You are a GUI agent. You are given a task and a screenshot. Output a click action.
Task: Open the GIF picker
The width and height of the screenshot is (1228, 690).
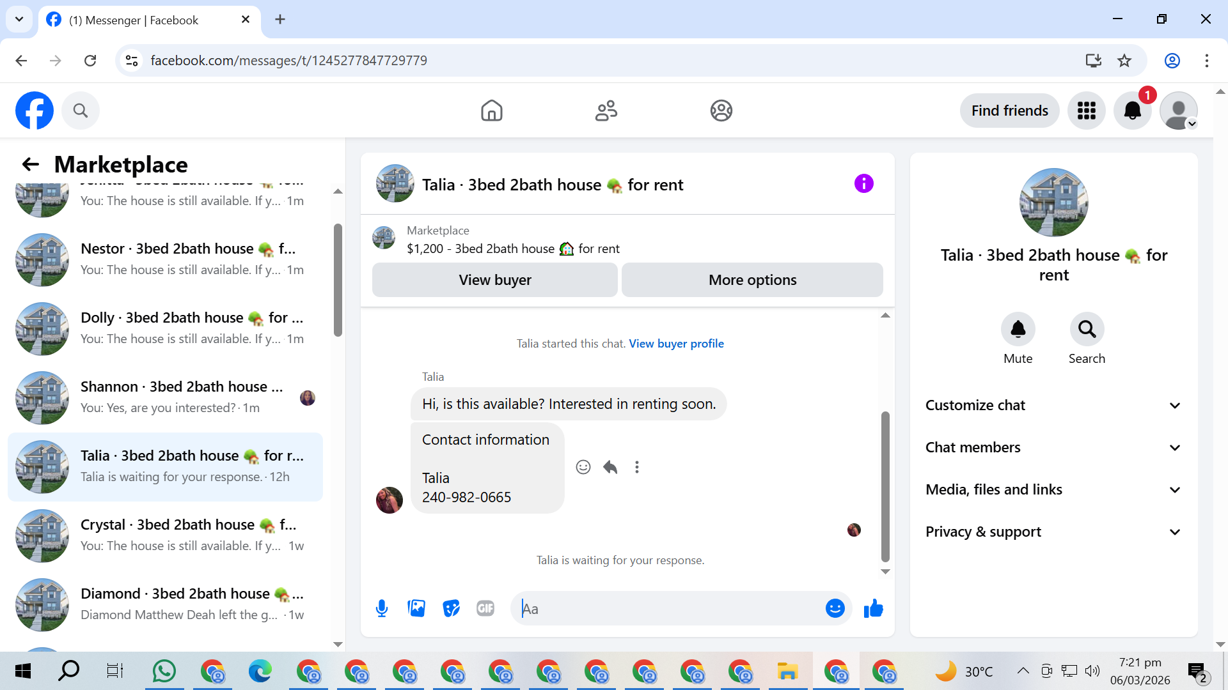pyautogui.click(x=485, y=608)
